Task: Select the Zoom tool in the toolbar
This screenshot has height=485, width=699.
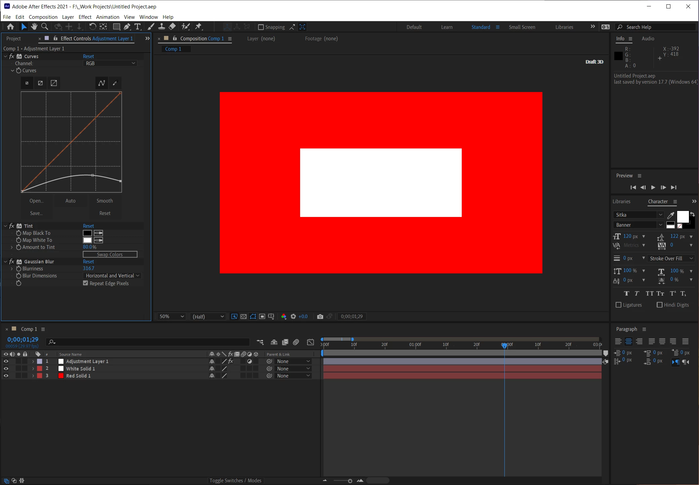Action: coord(44,27)
